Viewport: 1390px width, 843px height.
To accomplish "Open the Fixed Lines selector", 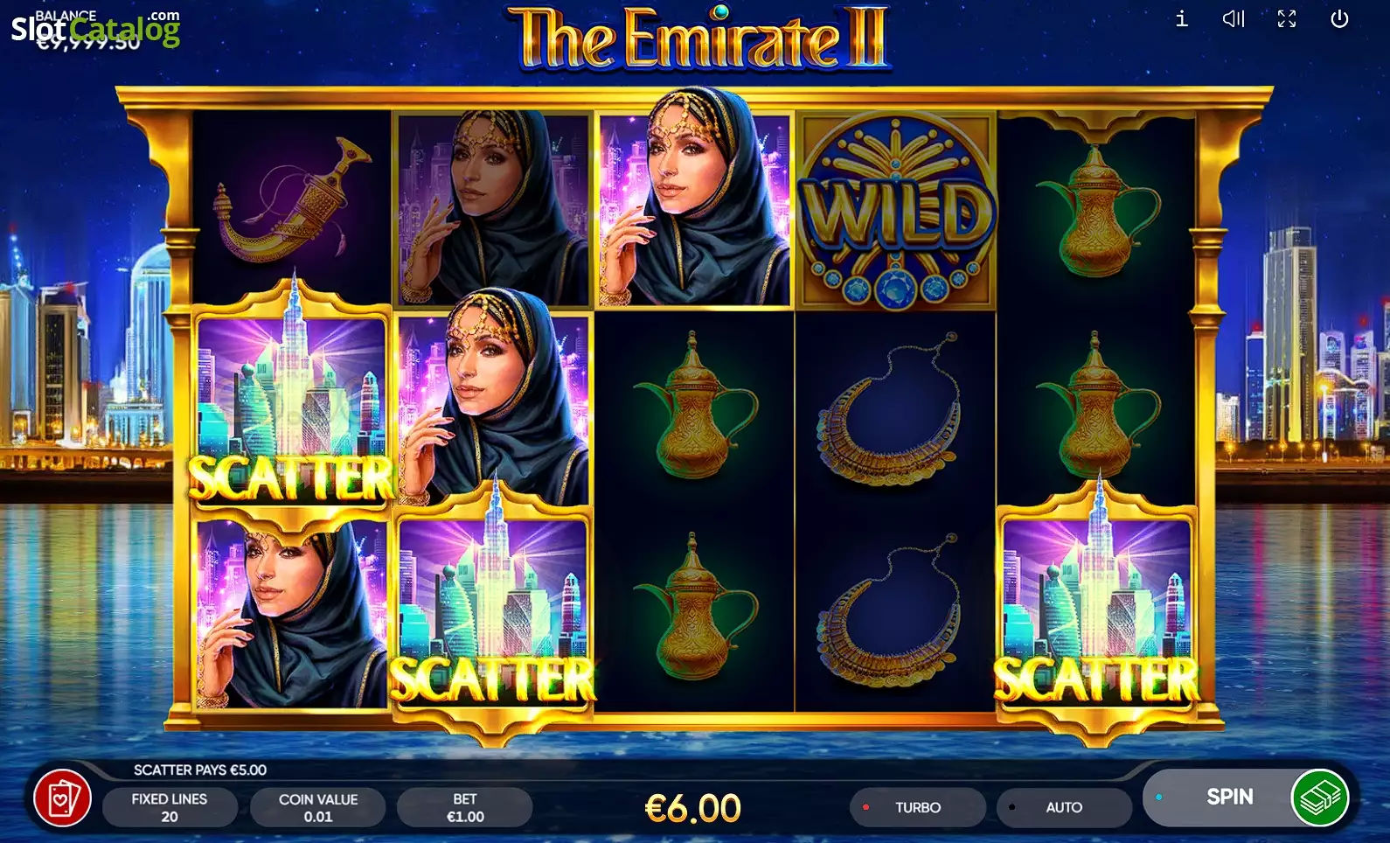I will click(x=170, y=807).
